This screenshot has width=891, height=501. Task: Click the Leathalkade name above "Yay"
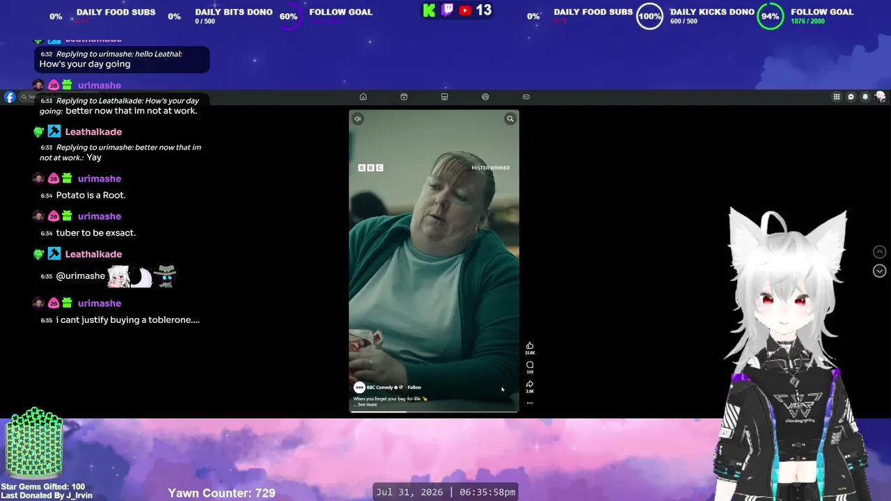tap(93, 132)
